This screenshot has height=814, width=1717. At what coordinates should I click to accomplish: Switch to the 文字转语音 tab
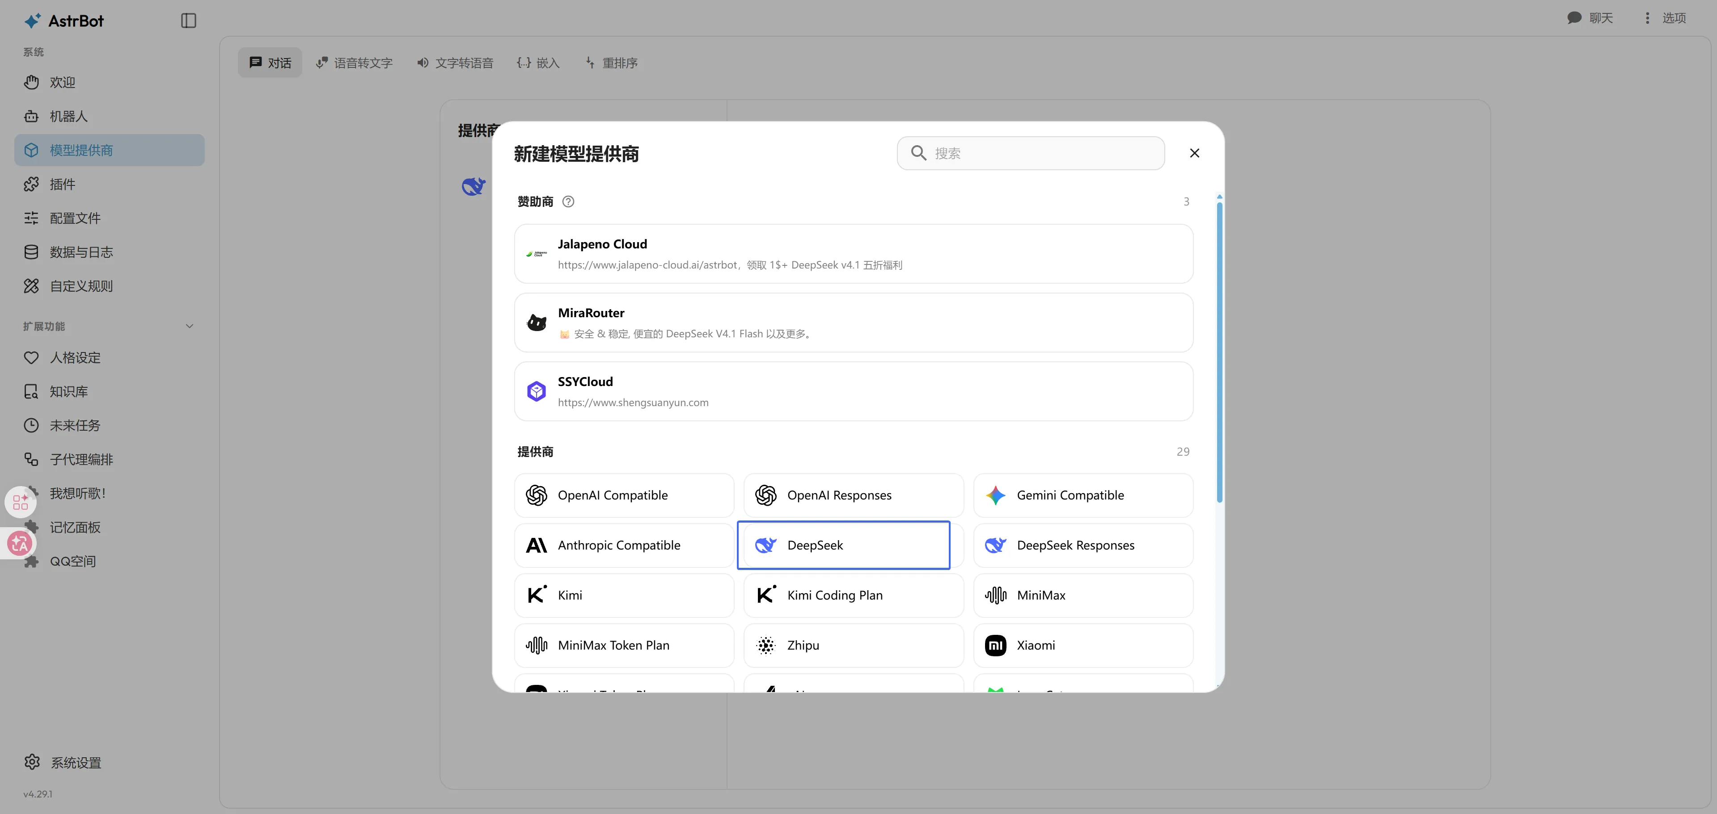point(455,63)
